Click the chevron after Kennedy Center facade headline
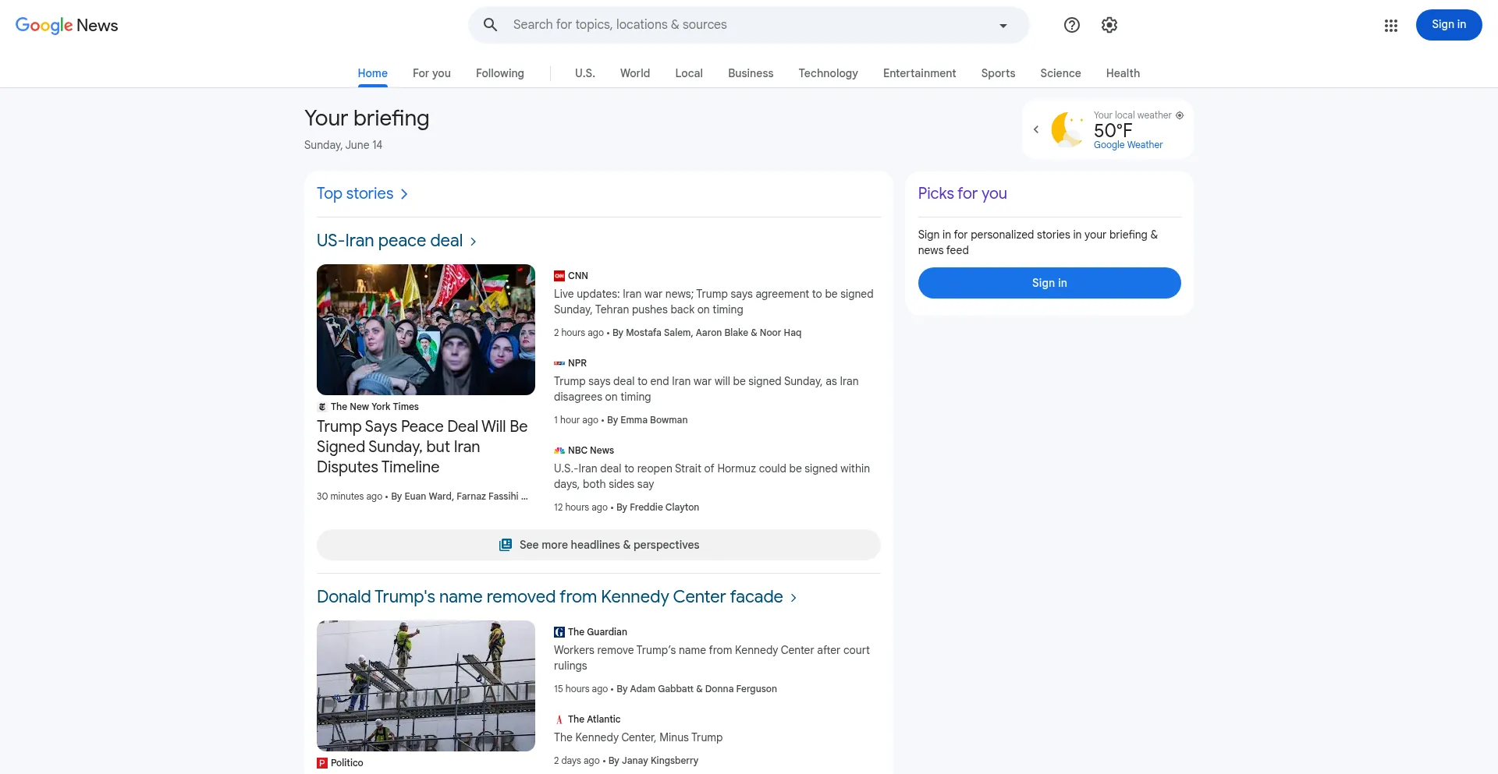Screen dimensions: 1498x774 [x=793, y=598]
